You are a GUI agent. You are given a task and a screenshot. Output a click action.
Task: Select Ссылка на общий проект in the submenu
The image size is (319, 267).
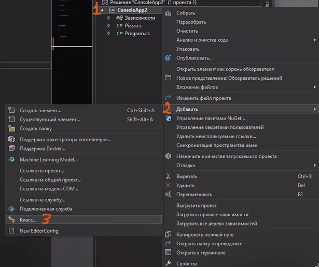(50, 180)
